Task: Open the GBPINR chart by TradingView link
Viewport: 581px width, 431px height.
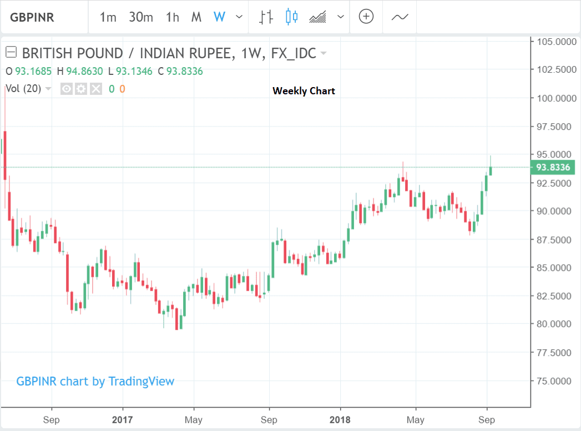Action: click(95, 381)
